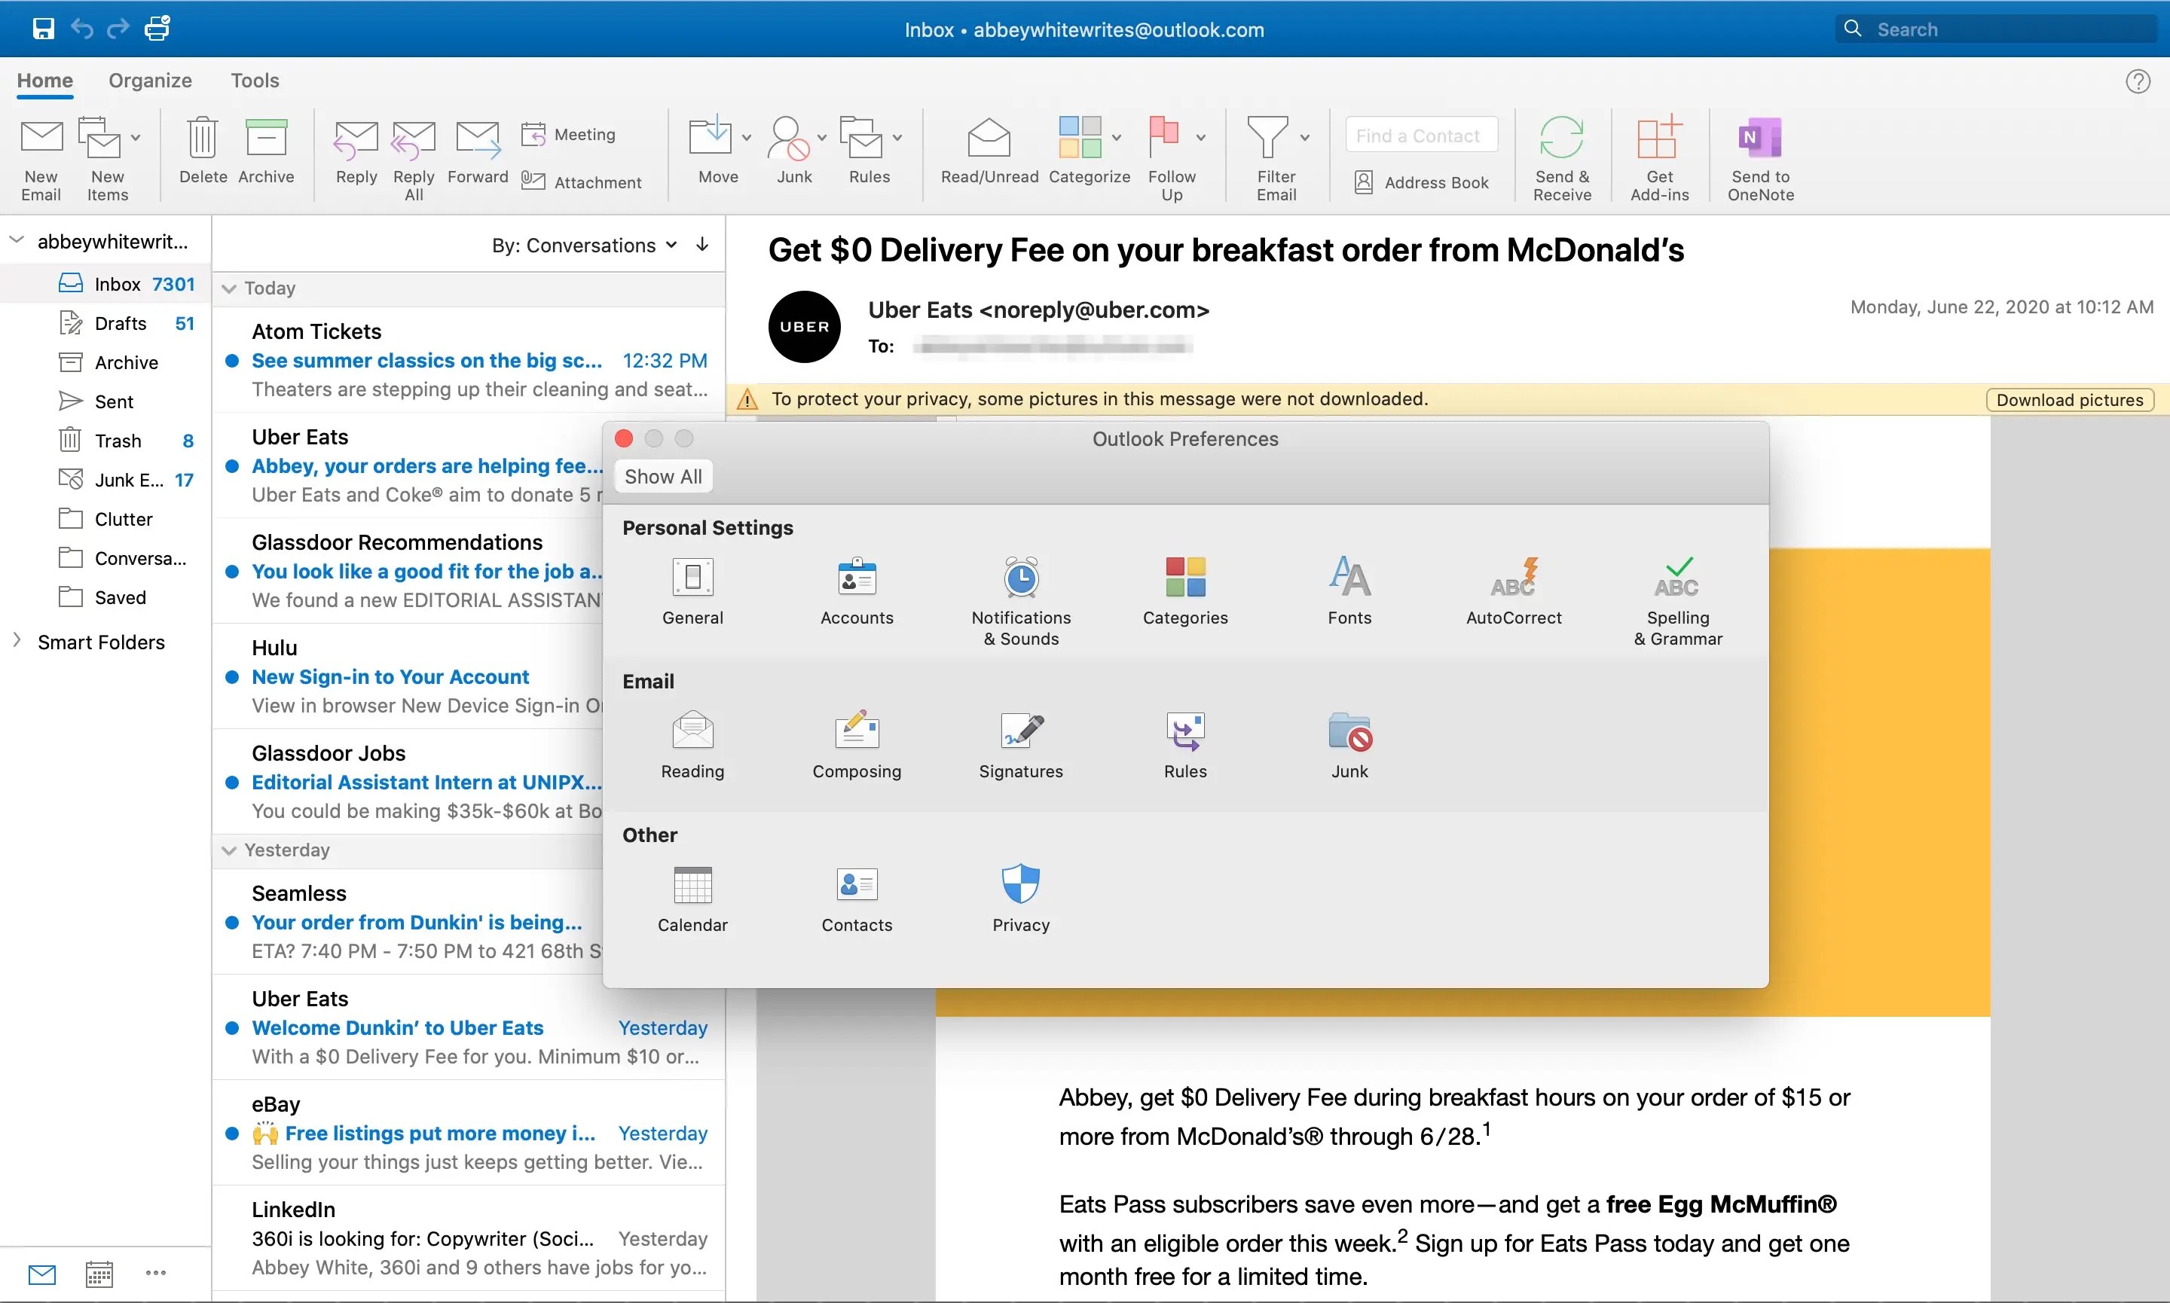Click unread dot on Atom Tickets message
Viewport: 2170px width, 1303px height.
(x=233, y=361)
